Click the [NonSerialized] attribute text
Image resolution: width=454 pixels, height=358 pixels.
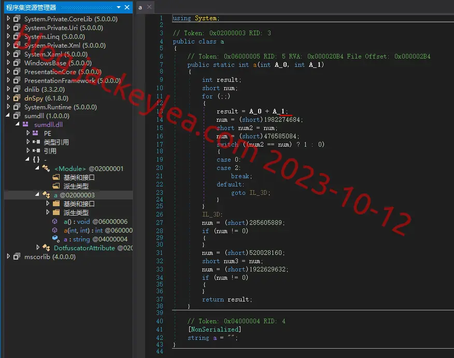(x=215, y=330)
